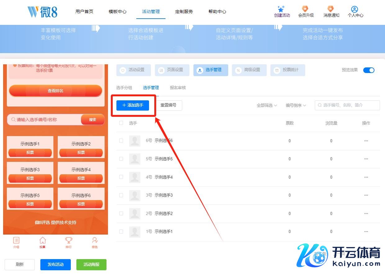Open 会员升级 membership upgrade icon
385x274 pixels.
[306, 9]
